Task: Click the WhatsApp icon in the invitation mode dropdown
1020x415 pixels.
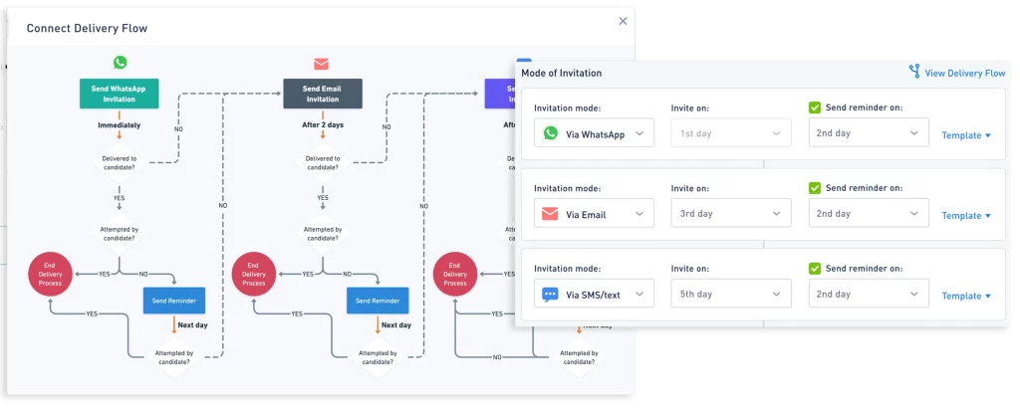Action: pos(551,133)
